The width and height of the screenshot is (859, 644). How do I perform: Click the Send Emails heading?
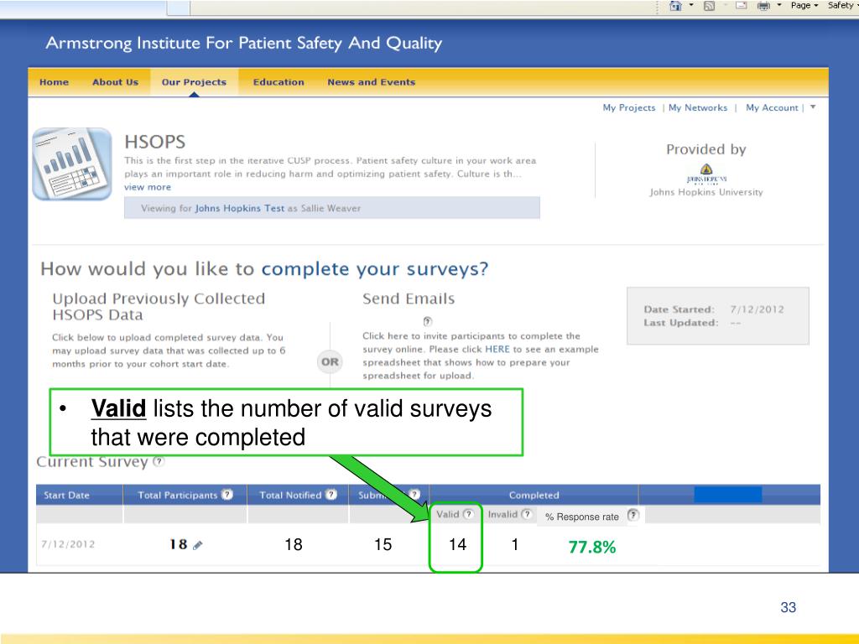tap(409, 299)
